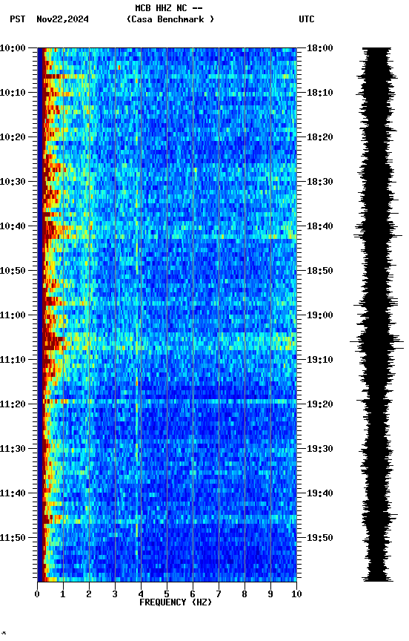The image size is (409, 641).
Task: Click the frequency axis tick label 2
Action: pos(89,594)
